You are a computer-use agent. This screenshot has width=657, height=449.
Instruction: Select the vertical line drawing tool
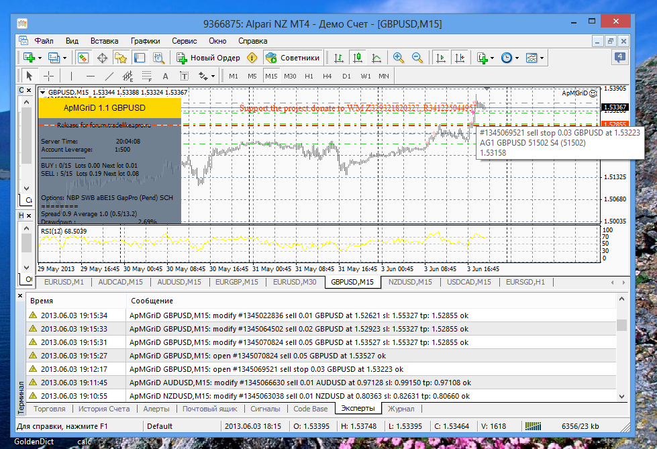tap(72, 76)
